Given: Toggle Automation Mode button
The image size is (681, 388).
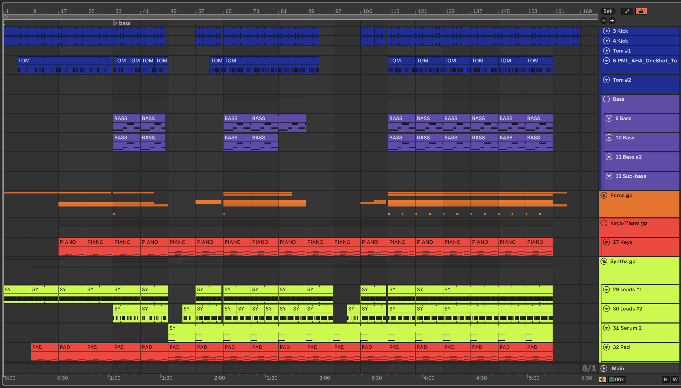Looking at the screenshot, I should coord(627,11).
